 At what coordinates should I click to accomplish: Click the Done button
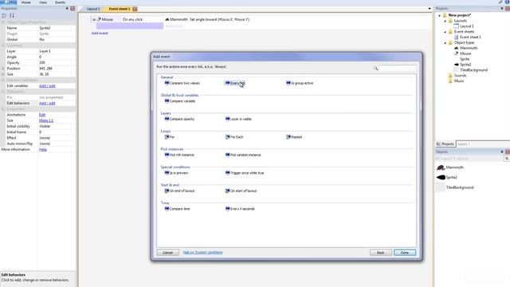coord(405,253)
